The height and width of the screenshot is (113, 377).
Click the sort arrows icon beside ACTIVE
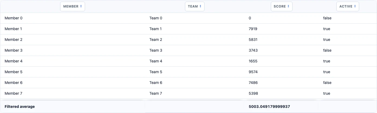355,6
